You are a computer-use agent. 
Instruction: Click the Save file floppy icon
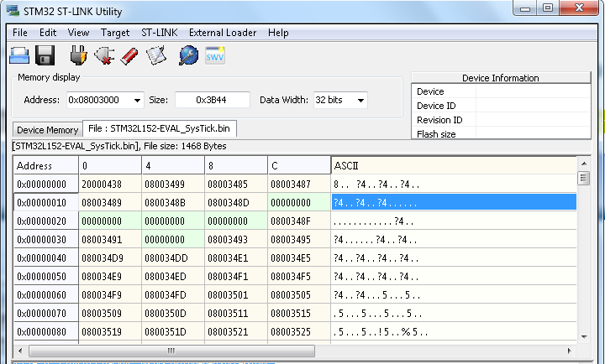pos(45,55)
